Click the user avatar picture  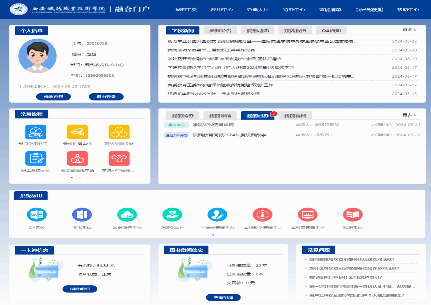tap(38, 56)
